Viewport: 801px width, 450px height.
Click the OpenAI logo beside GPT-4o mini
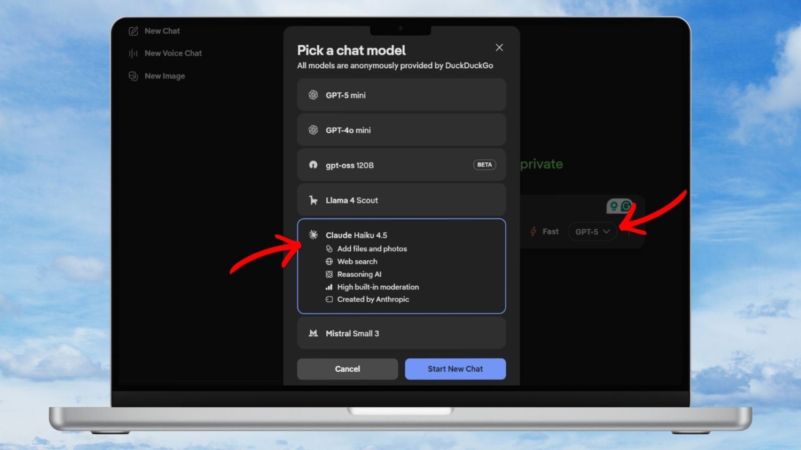click(313, 130)
